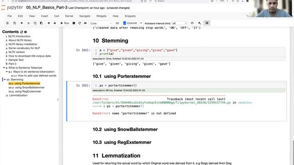This screenshot has height=165, width=294.
Task: Click the Commit button
Action: (x=130, y=23)
